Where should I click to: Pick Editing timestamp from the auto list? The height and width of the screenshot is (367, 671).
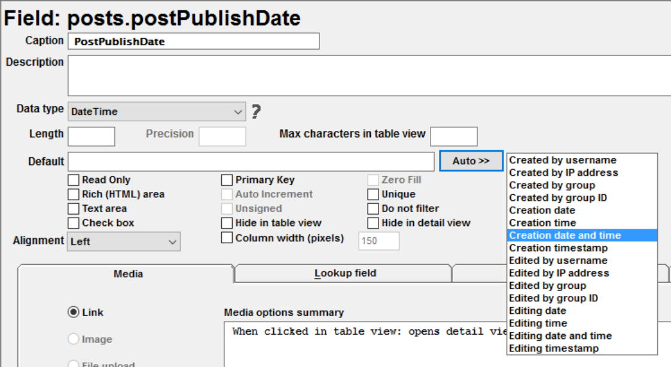(x=554, y=348)
